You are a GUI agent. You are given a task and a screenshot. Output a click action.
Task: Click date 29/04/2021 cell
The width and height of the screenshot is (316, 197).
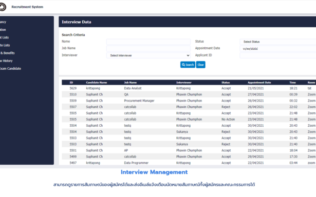(x=255, y=156)
